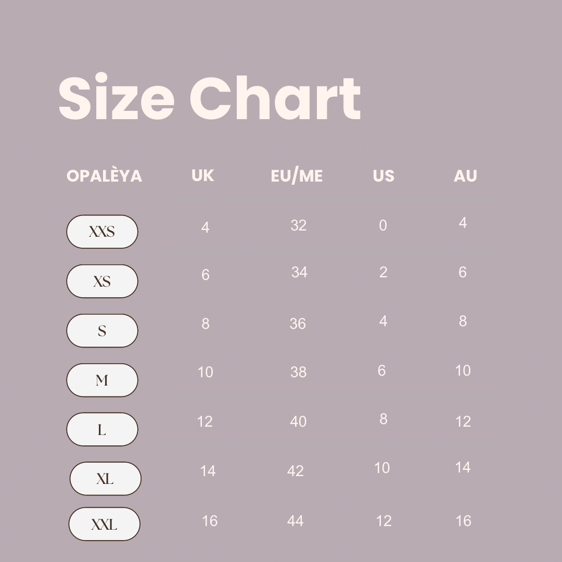
Task: Select EU/ME value 42 for XL
Action: 295,471
